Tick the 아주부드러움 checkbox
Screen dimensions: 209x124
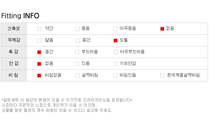point(116,52)
